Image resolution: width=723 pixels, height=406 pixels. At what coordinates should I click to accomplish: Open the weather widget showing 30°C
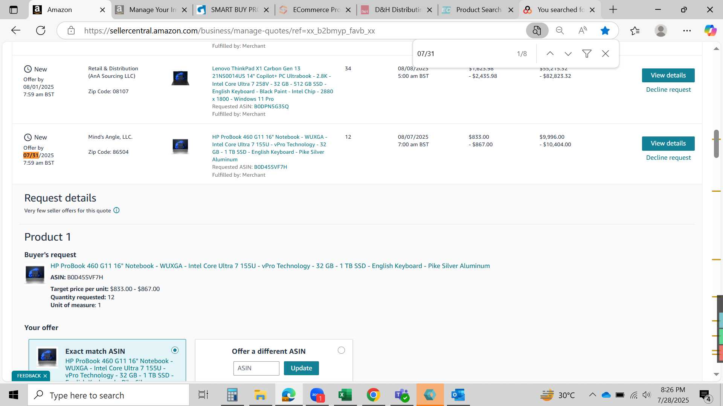557,395
